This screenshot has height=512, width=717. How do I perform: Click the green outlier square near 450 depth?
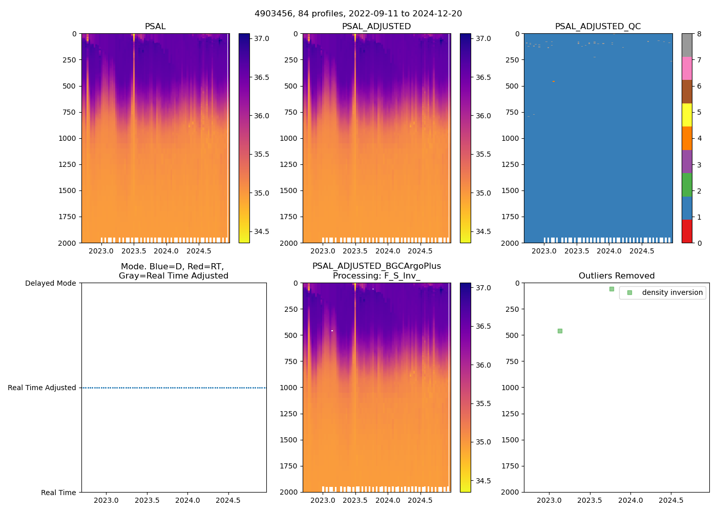(x=560, y=331)
